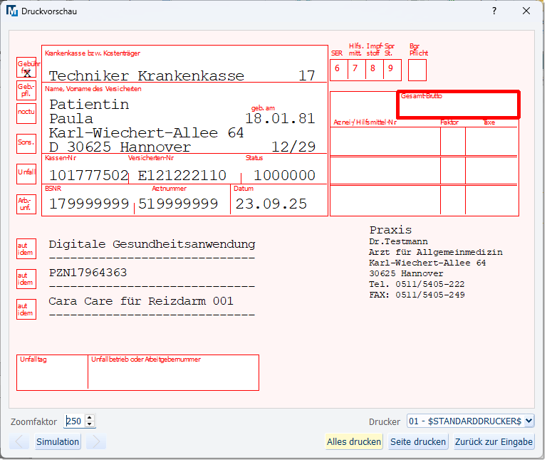Go back via Zurück zur Eingabe

click(494, 441)
